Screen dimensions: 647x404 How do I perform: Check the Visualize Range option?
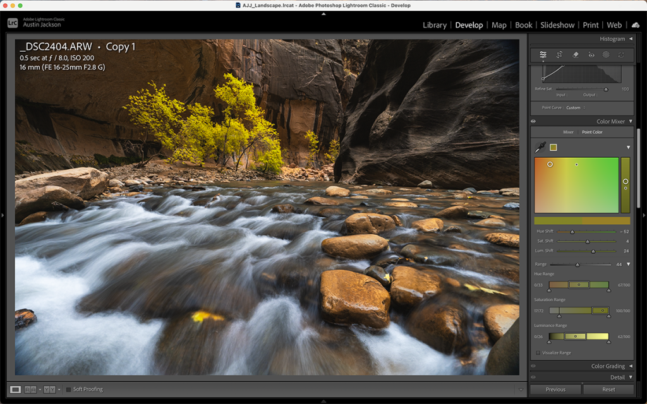(538, 353)
